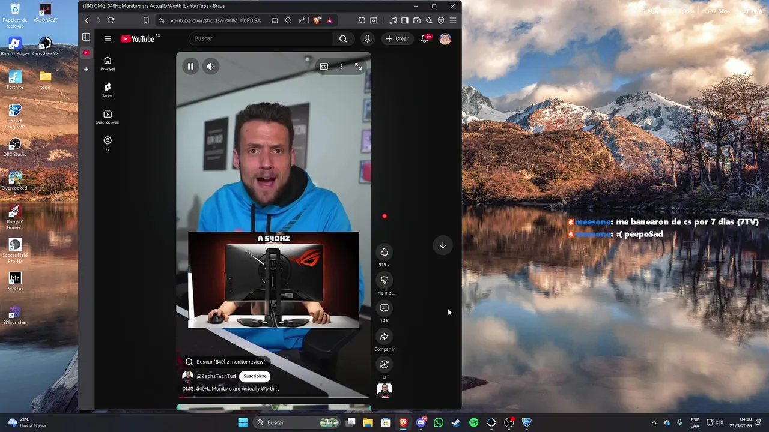Dislike the Short
This screenshot has height=432, width=769.
click(384, 280)
